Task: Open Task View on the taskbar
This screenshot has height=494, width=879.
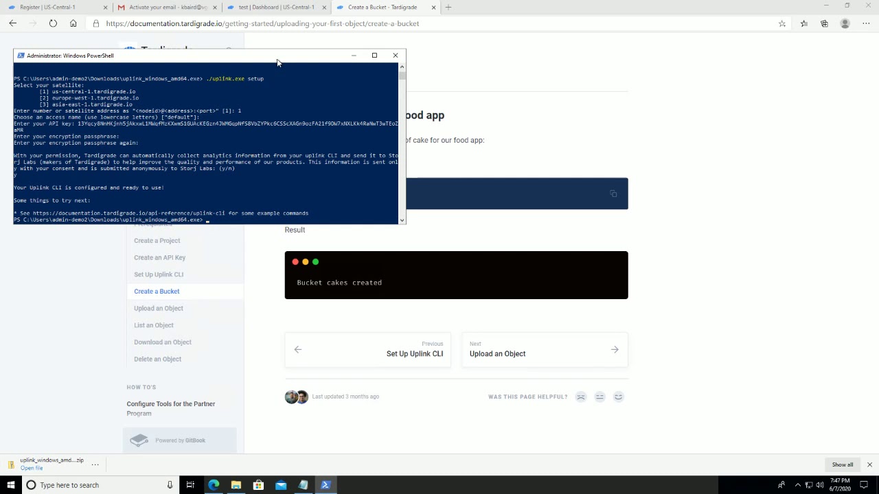Action: [191, 485]
